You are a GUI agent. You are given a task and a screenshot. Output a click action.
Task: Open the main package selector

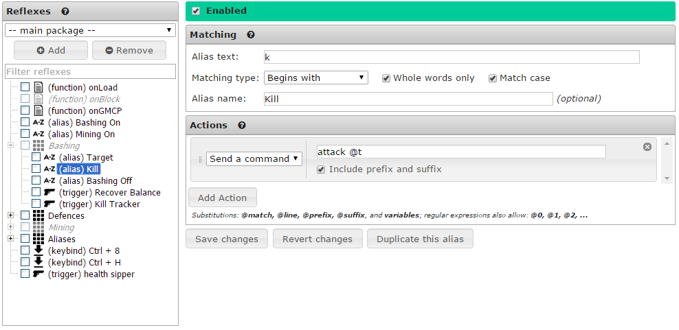[90, 30]
